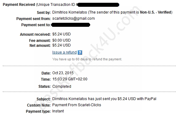The width and height of the screenshot is (176, 117).
Task: Click the Payment Received heading
Action: coord(19,5)
